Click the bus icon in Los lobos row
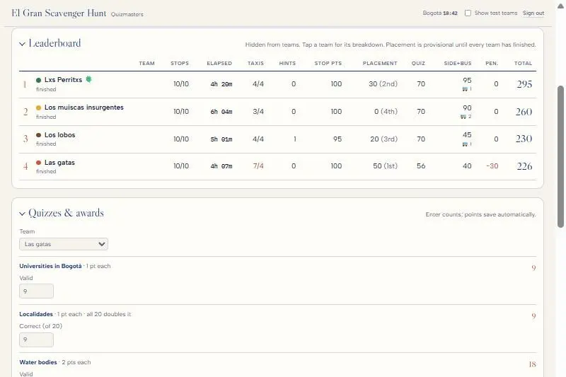This screenshot has height=377, width=566. [465, 144]
